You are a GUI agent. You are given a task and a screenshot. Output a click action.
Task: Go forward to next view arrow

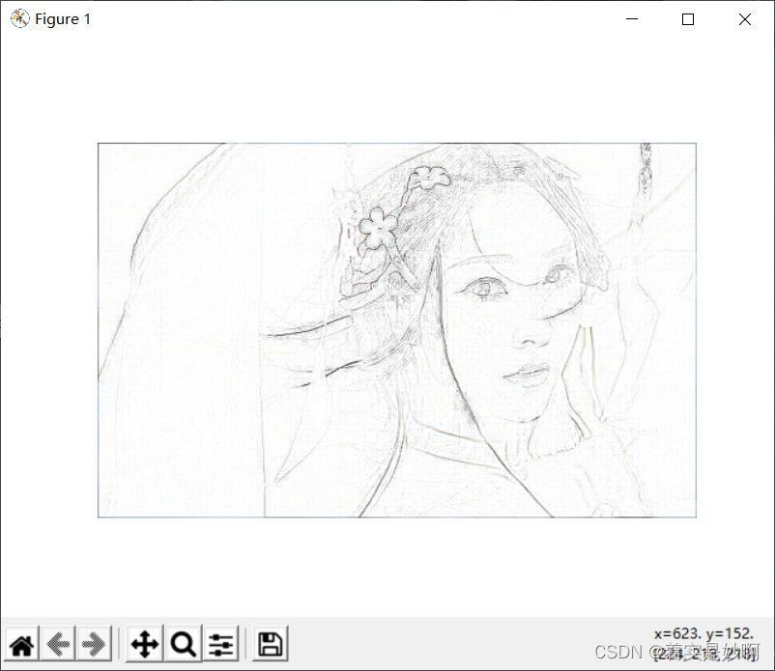tap(94, 644)
